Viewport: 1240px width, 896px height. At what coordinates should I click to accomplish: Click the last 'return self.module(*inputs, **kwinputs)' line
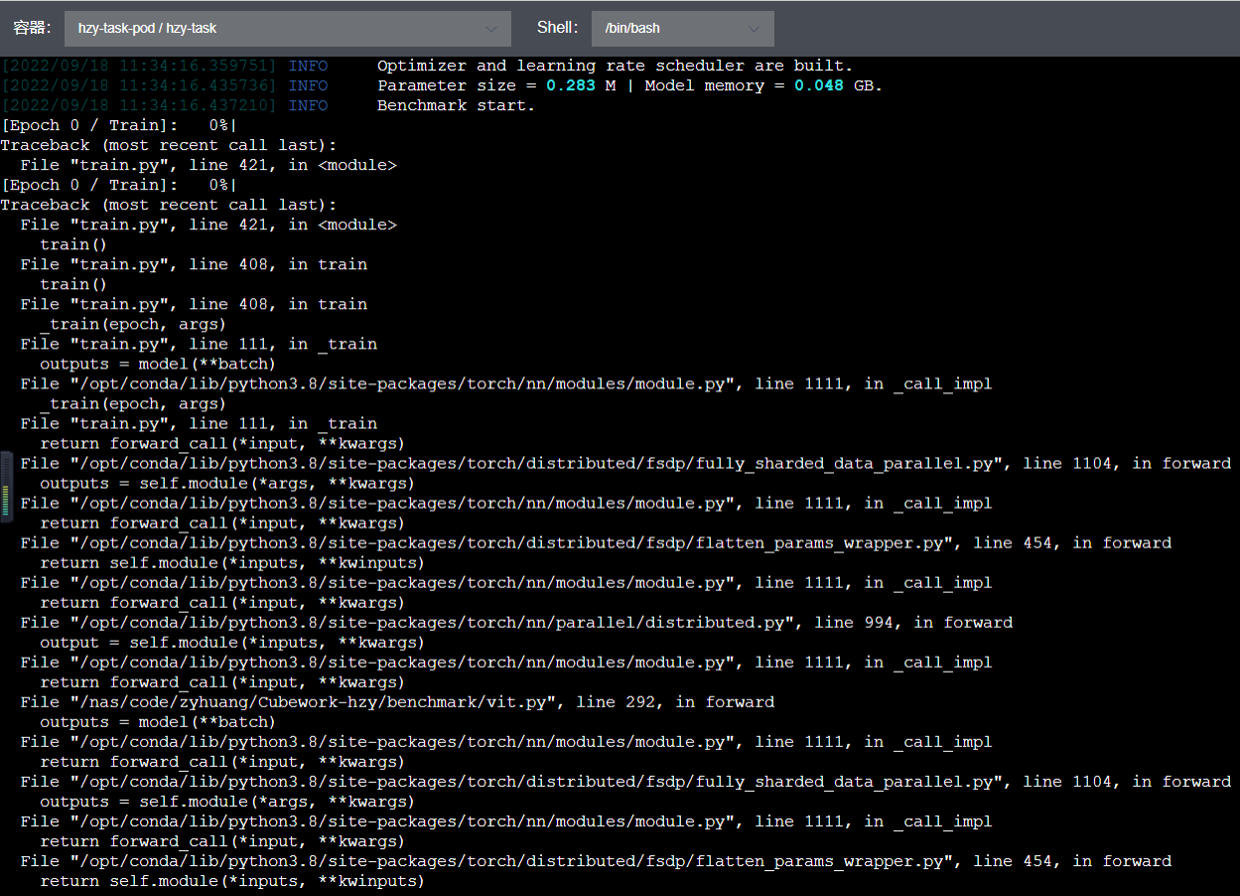(232, 881)
